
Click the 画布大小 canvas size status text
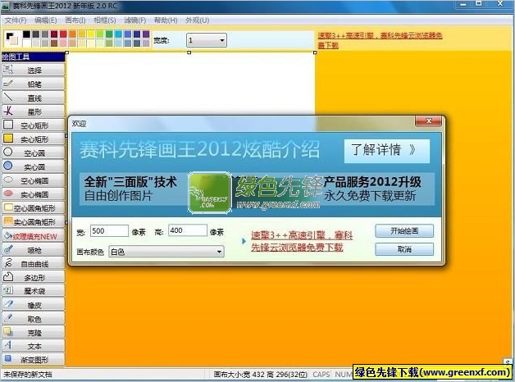[x=261, y=375]
